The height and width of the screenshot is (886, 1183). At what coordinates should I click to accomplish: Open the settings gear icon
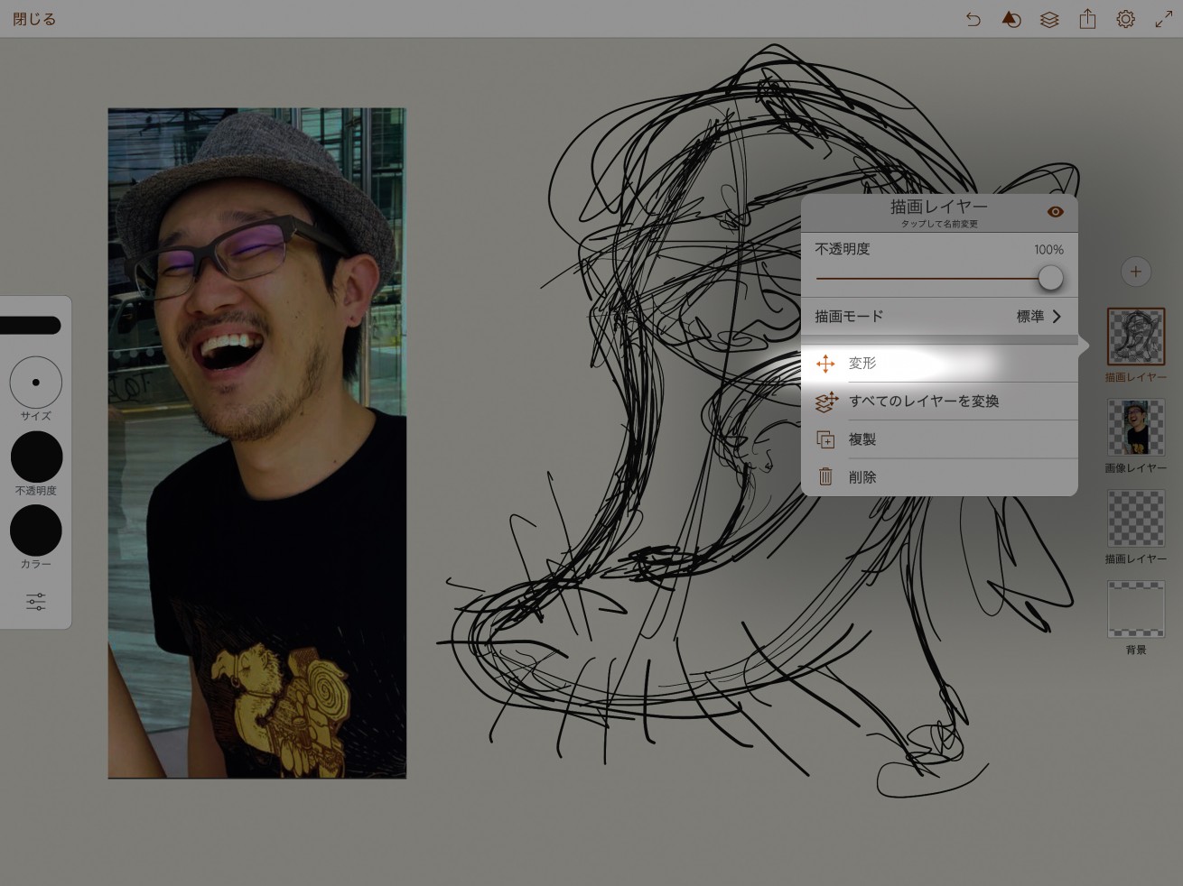[1125, 19]
